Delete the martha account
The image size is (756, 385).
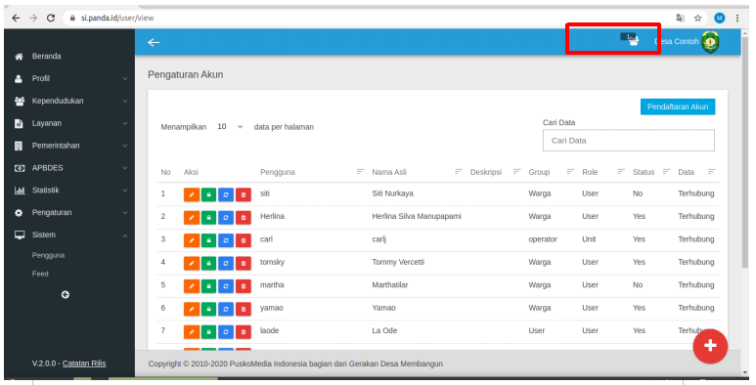tap(244, 286)
